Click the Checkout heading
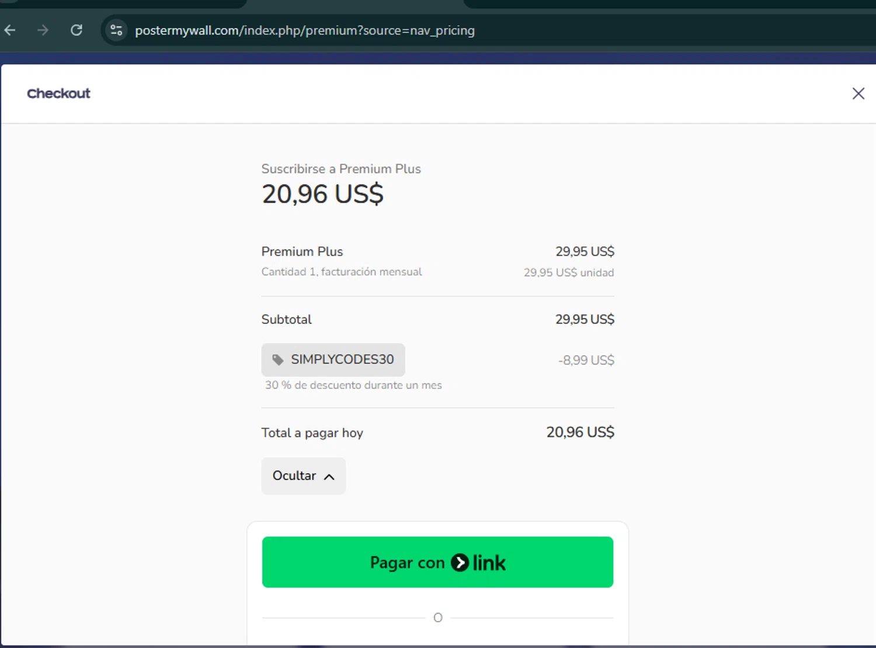 58,93
